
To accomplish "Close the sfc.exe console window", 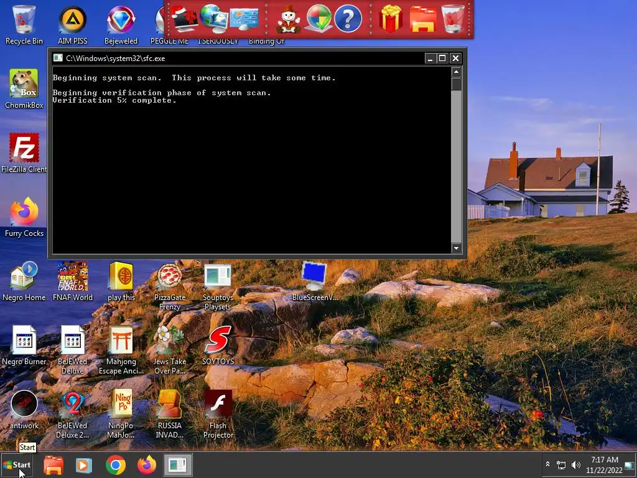I will click(455, 58).
